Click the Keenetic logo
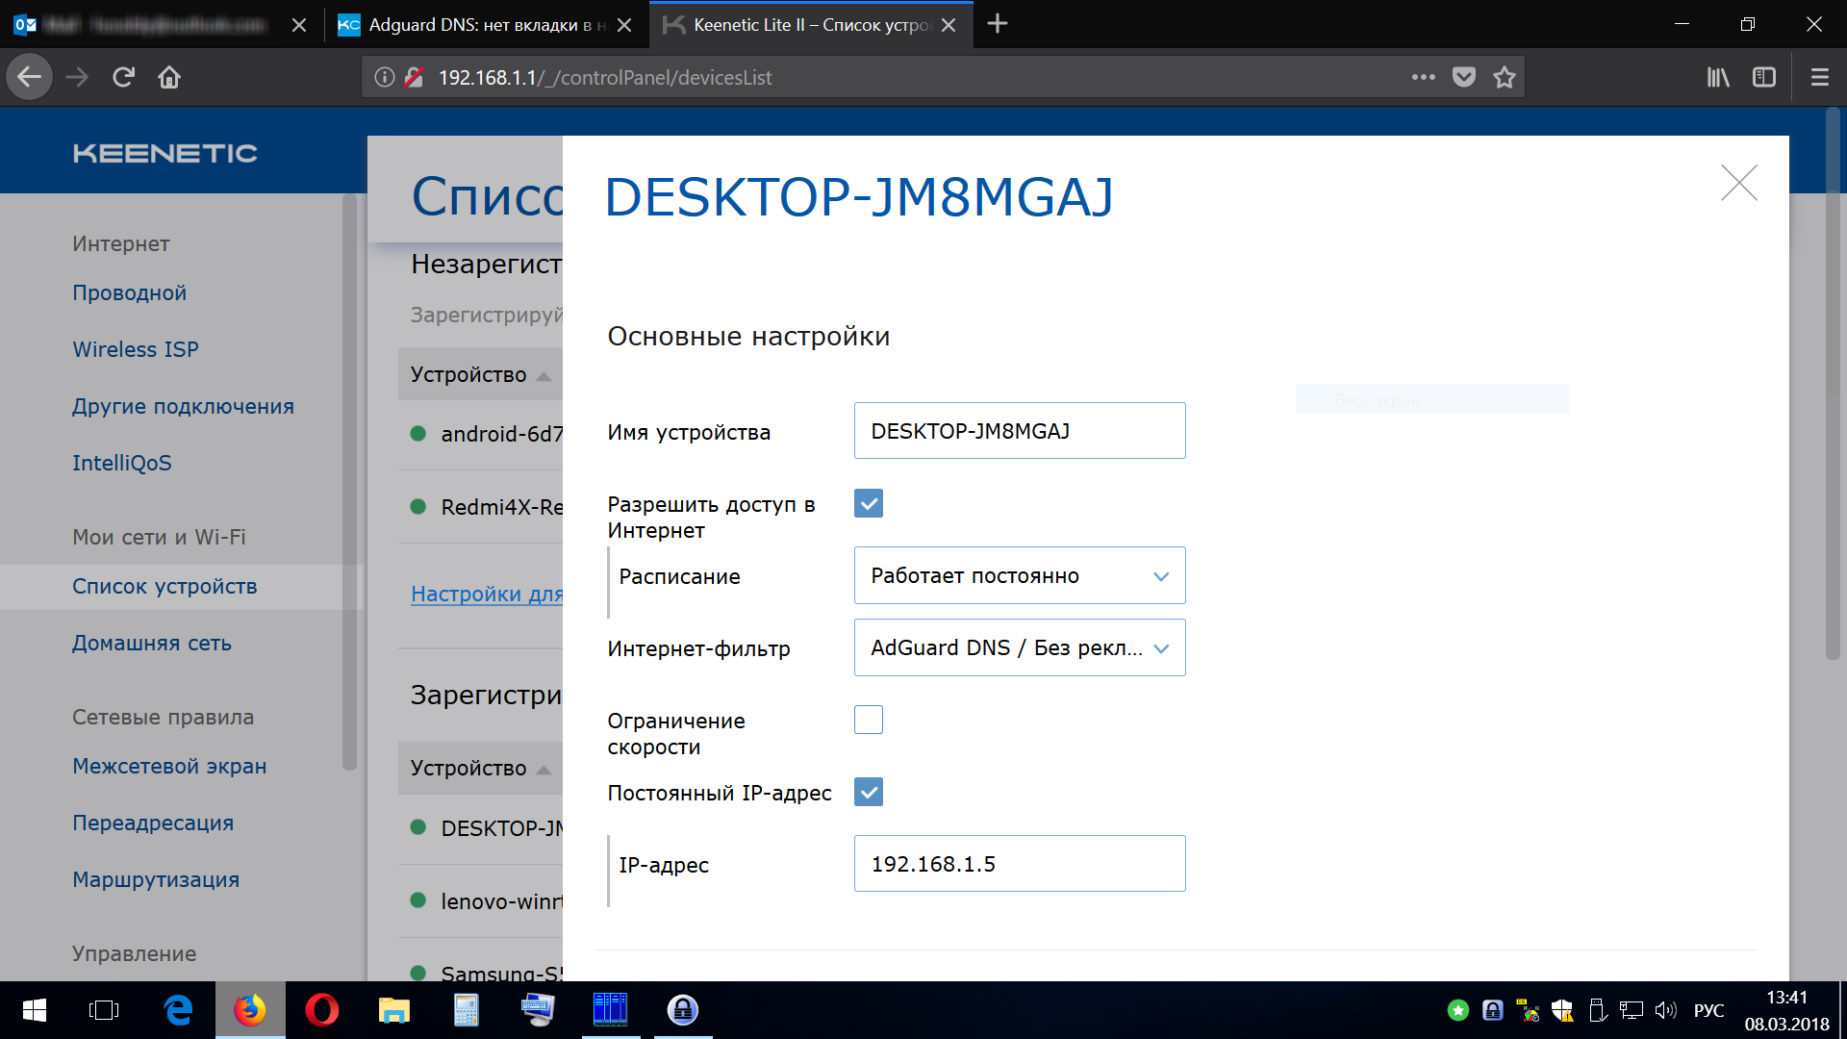Image resolution: width=1847 pixels, height=1039 pixels. 165,154
